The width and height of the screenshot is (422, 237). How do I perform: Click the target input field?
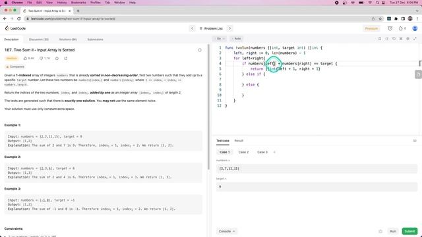tap(316, 187)
